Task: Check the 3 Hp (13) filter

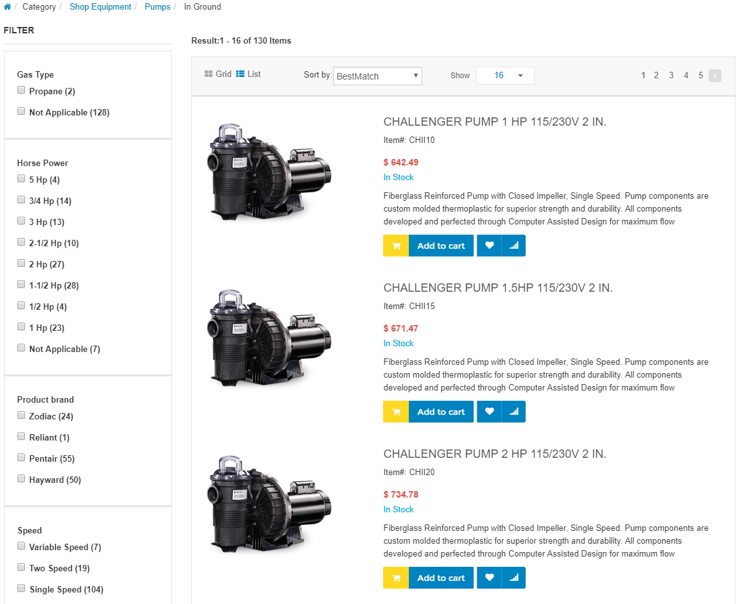Action: [21, 221]
